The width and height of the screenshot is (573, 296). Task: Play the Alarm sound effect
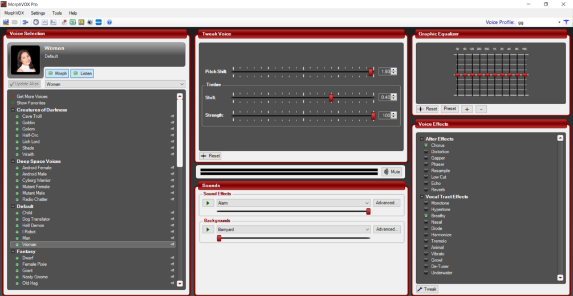(208, 203)
